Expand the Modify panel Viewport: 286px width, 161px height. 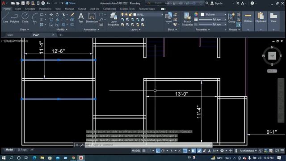(62, 30)
